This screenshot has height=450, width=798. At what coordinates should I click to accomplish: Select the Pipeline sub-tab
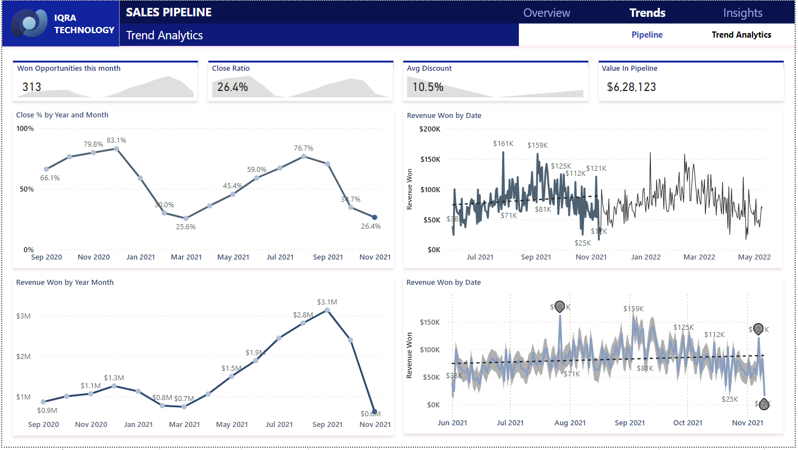(x=647, y=34)
